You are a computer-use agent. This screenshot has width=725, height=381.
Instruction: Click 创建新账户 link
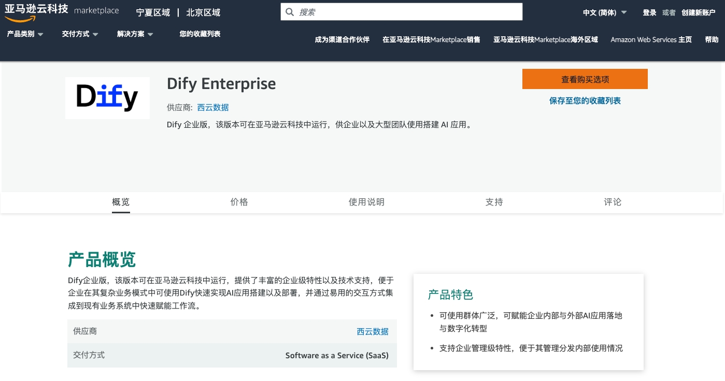coord(698,12)
